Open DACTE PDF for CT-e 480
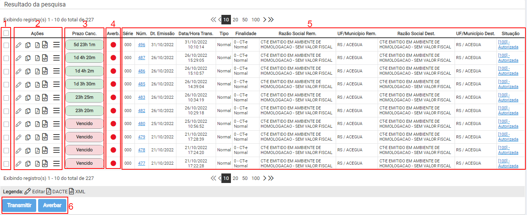The width and height of the screenshot is (527, 215). 37,124
